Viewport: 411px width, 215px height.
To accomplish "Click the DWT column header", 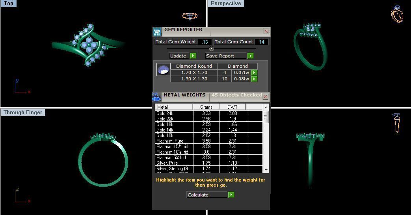I will coord(232,107).
